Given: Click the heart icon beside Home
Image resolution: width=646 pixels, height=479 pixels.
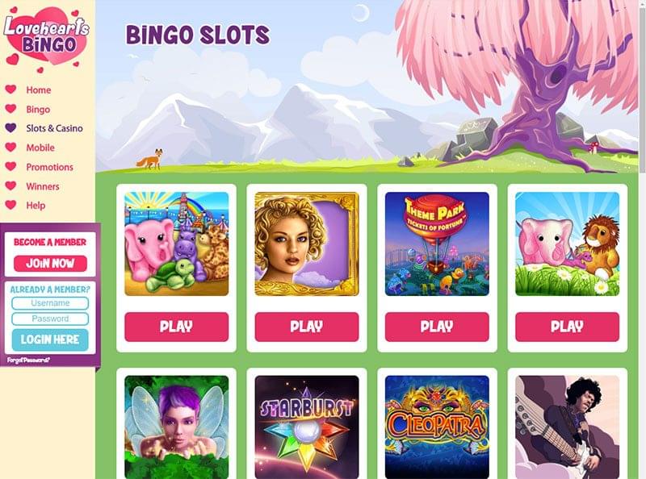Looking at the screenshot, I should point(10,90).
